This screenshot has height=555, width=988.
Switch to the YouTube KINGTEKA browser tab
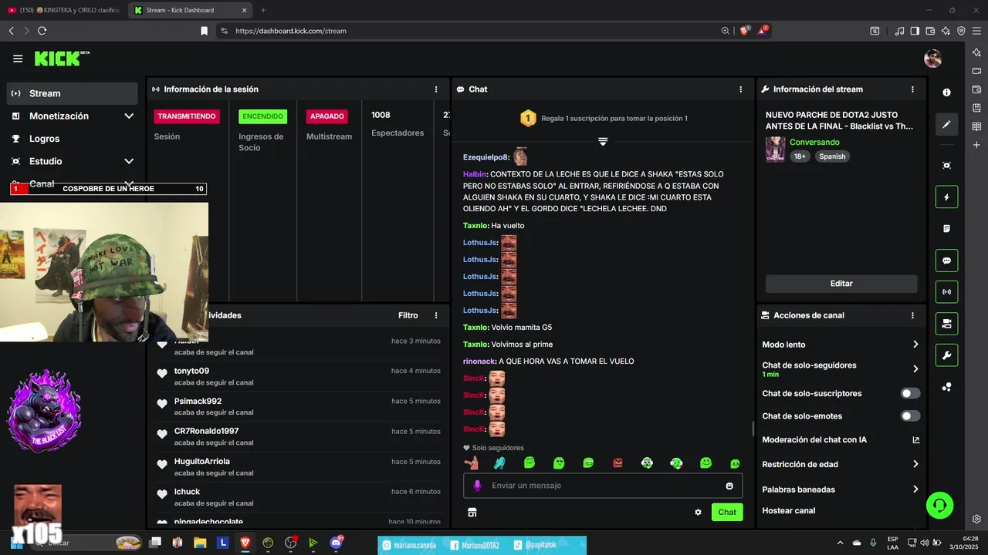[65, 10]
